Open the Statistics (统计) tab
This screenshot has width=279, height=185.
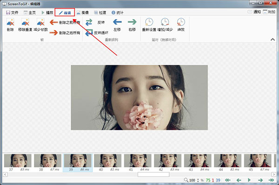[x=118, y=13]
